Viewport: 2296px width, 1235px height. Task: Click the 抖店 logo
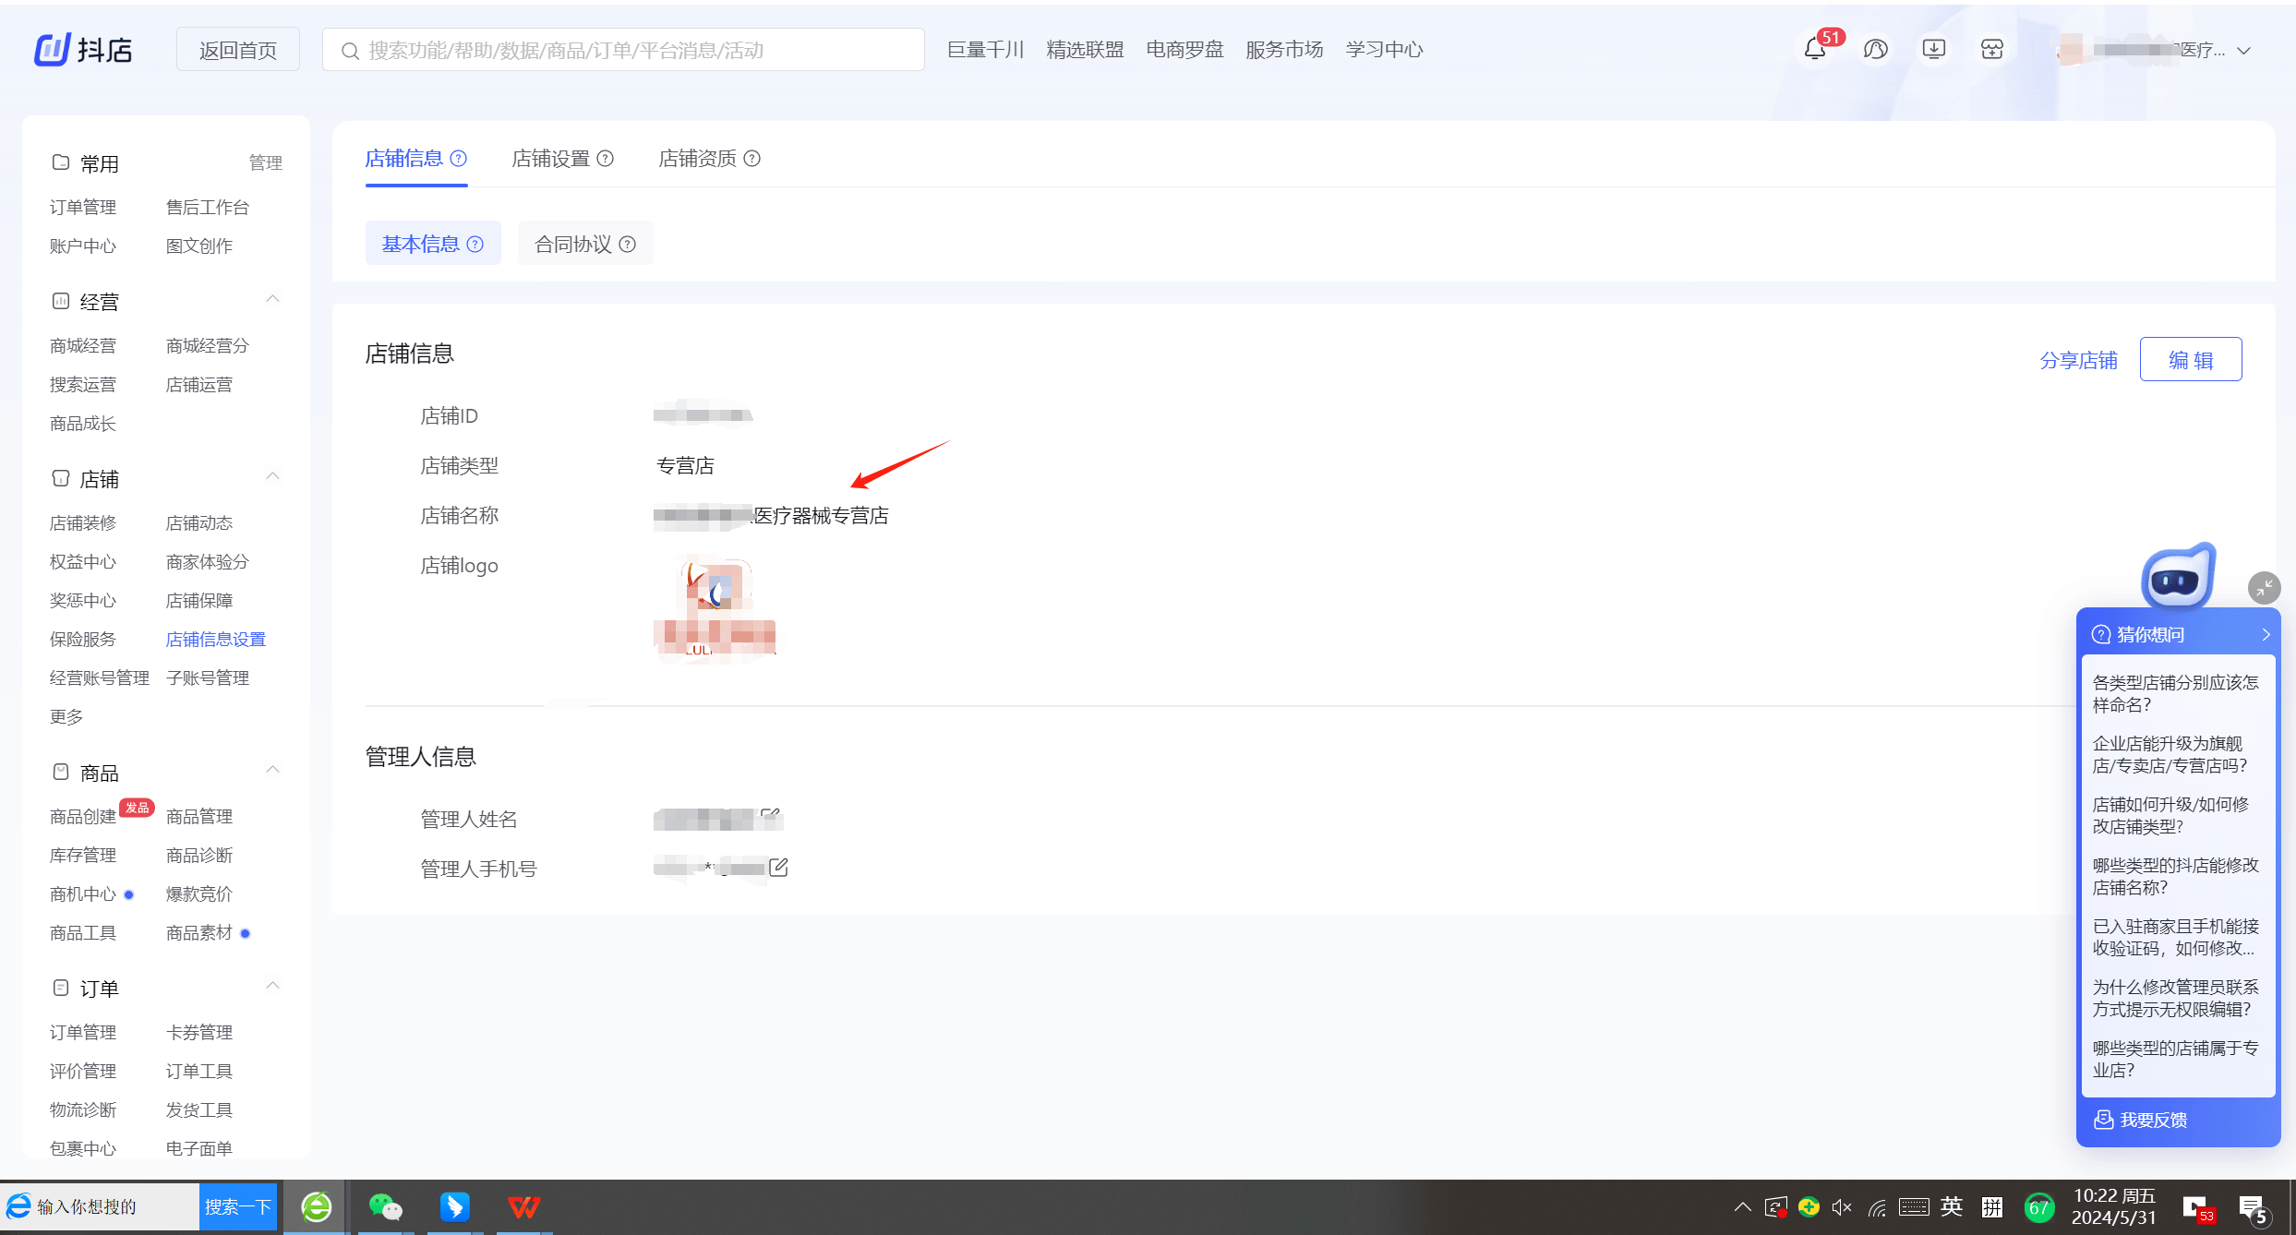84,50
